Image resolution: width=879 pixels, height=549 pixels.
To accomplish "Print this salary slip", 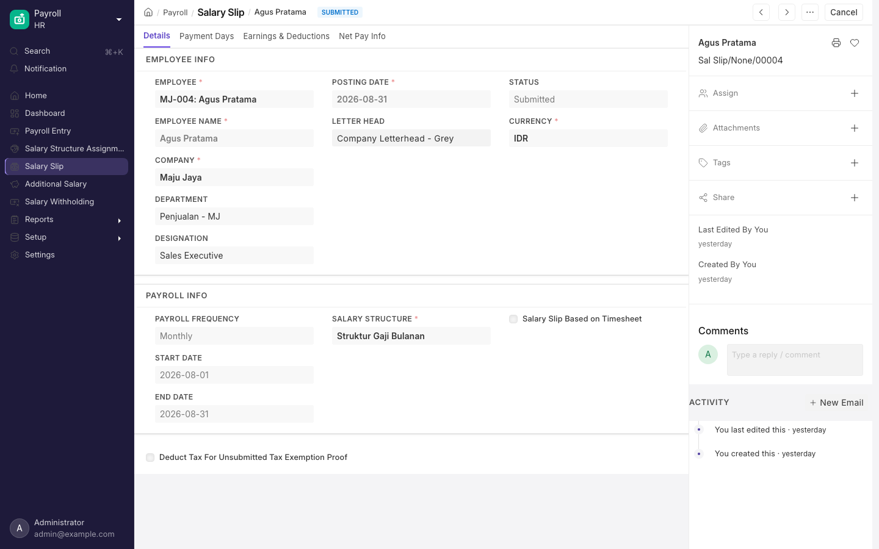I will (x=836, y=43).
